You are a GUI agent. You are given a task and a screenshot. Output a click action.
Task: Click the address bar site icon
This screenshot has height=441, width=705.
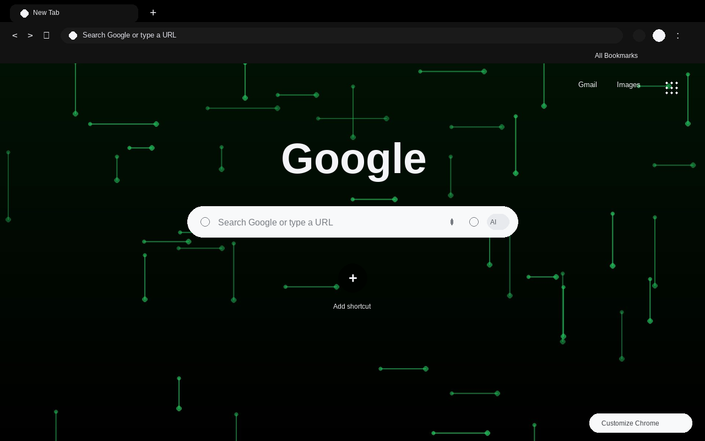tap(73, 35)
